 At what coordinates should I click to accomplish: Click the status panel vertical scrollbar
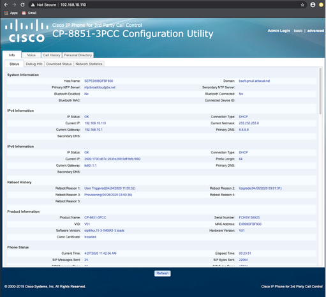point(320,91)
